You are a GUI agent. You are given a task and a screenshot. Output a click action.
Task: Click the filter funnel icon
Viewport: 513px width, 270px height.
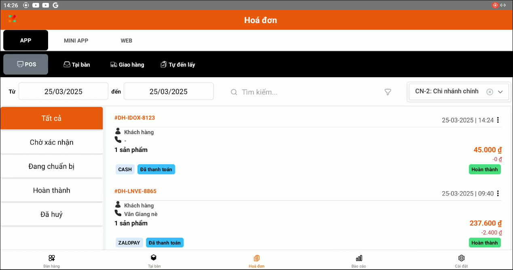tap(388, 92)
